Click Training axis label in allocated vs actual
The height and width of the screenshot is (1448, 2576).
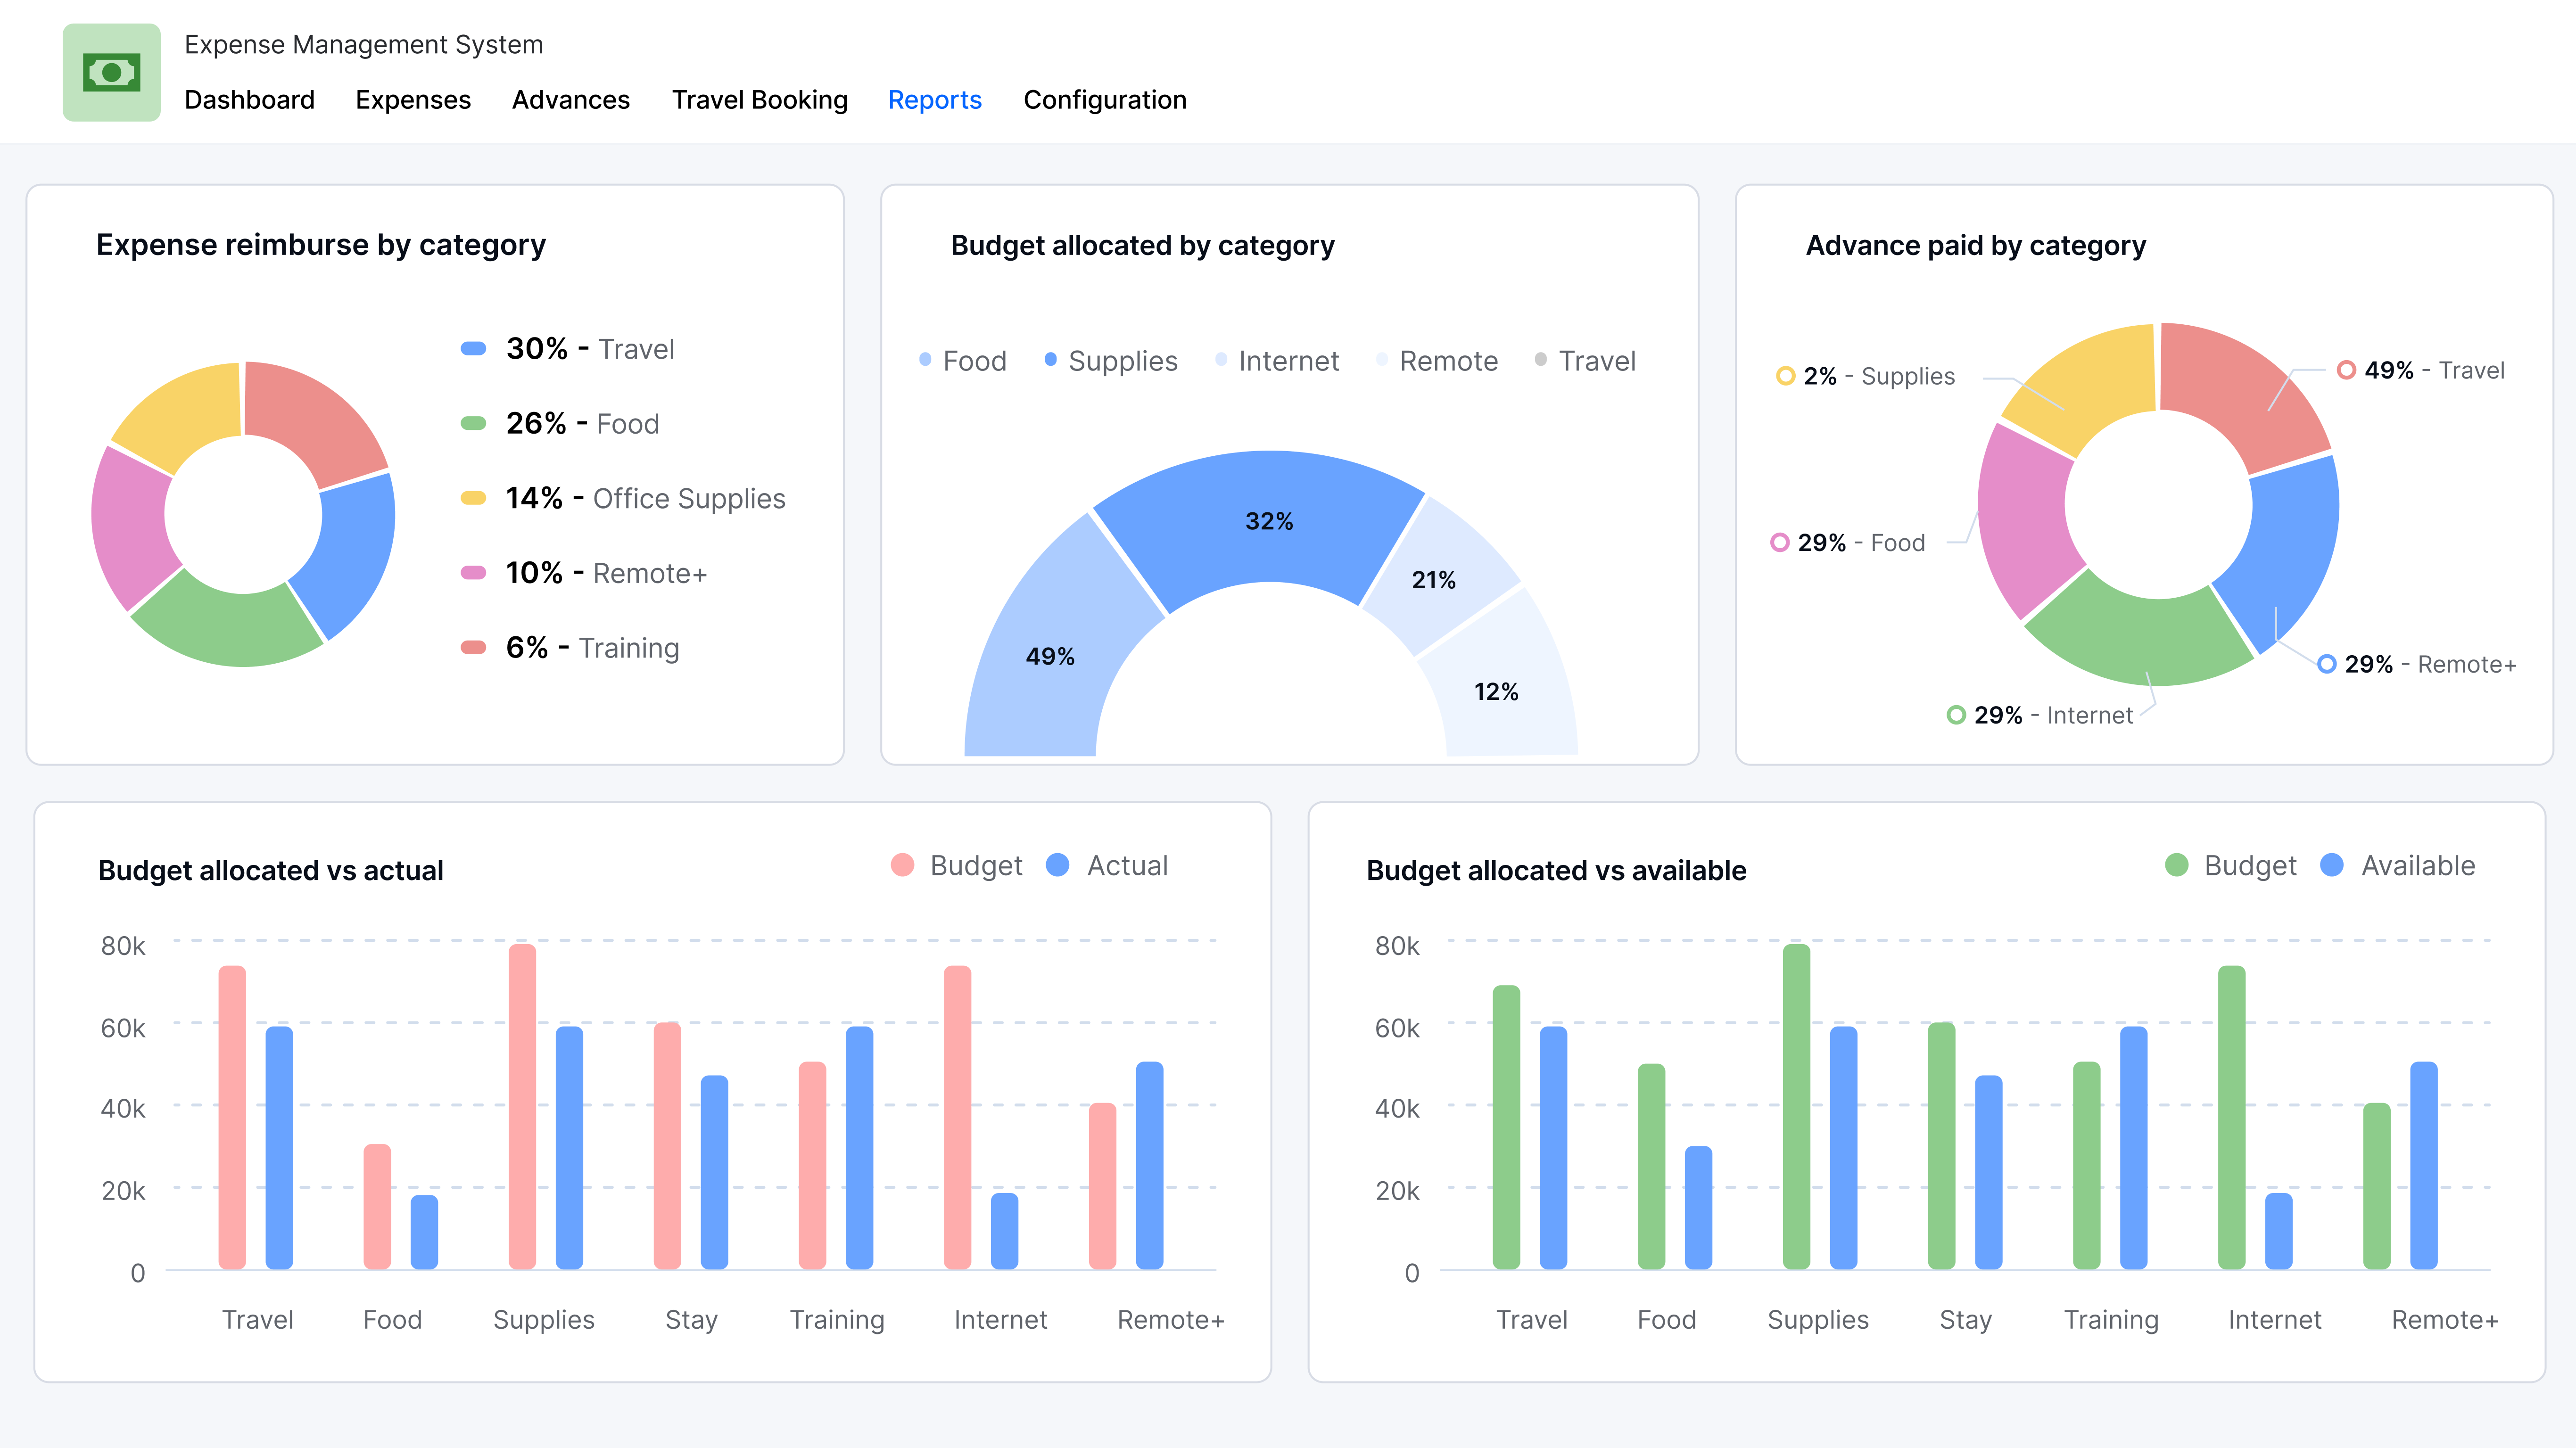pos(837,1320)
